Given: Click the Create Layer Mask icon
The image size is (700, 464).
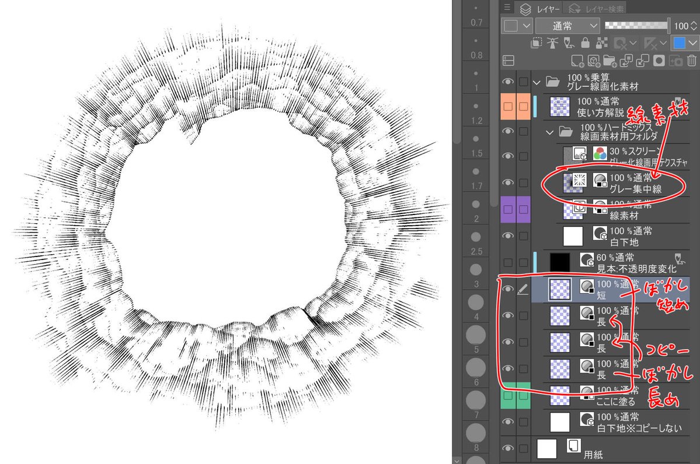Looking at the screenshot, I should [659, 61].
